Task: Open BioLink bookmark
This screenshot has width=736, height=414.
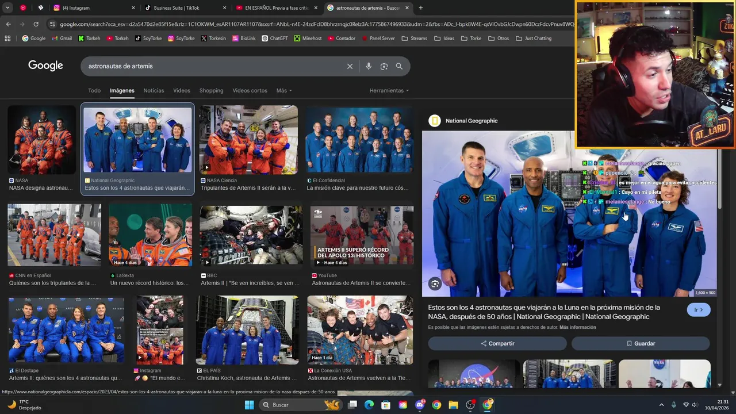Action: click(x=244, y=39)
